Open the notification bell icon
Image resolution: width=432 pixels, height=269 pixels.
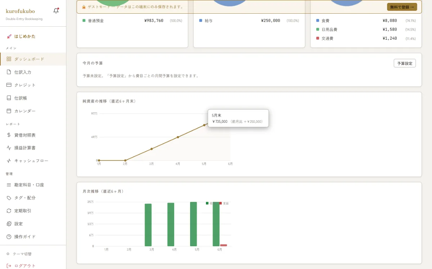[56, 11]
